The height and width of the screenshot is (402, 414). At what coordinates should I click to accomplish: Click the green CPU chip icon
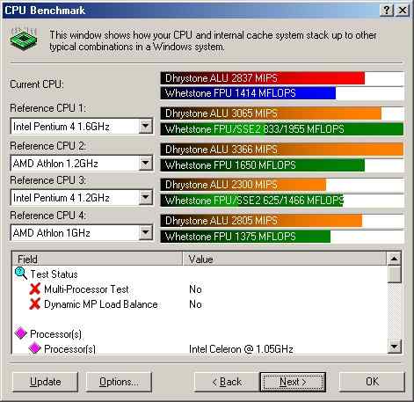pos(24,40)
